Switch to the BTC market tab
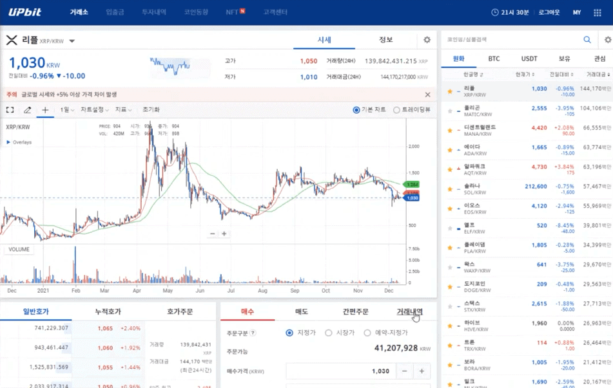This screenshot has height=388, width=613. click(494, 59)
